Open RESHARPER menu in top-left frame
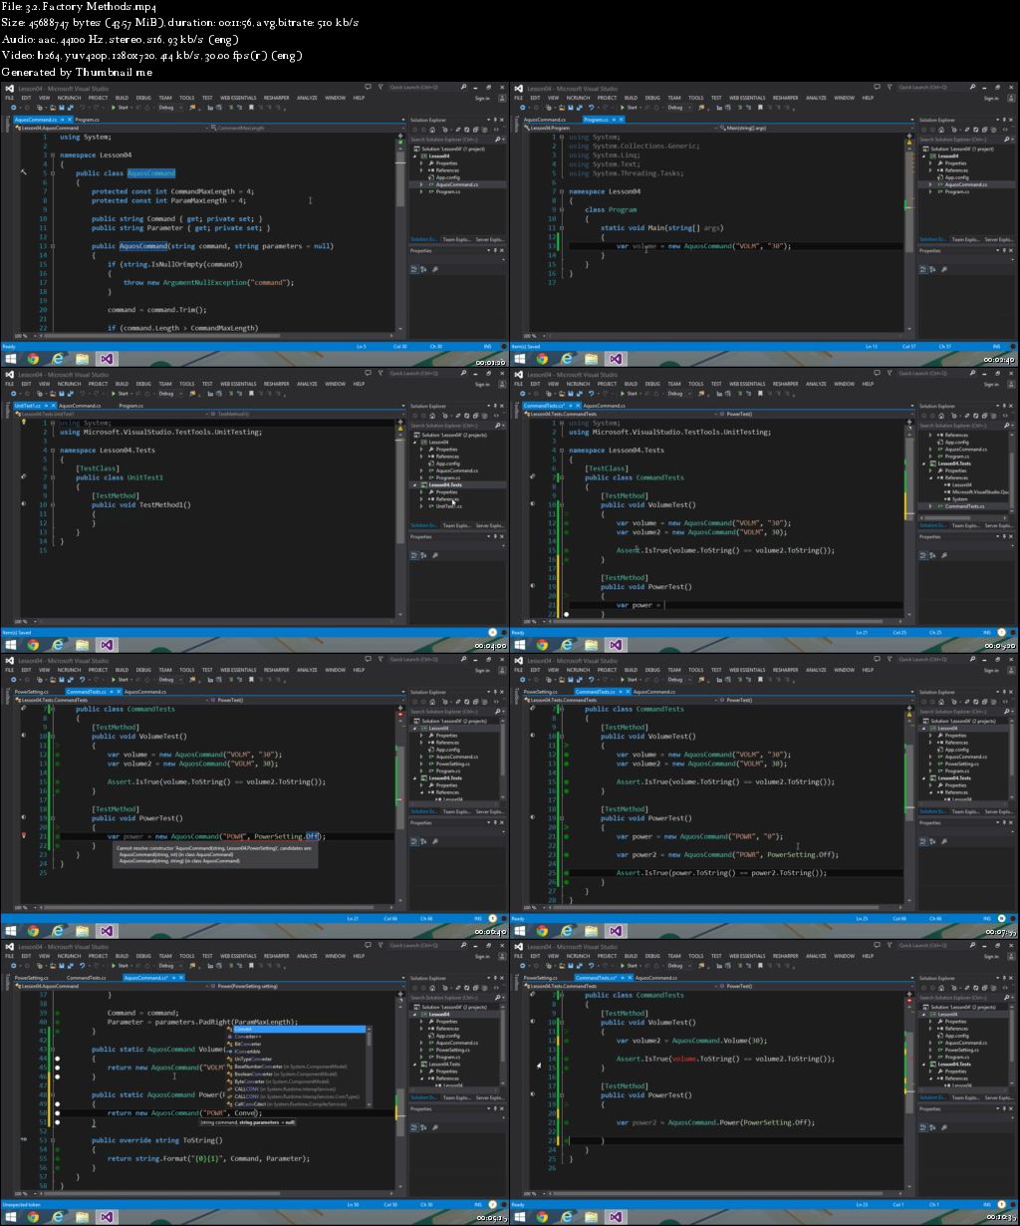This screenshot has height=1226, width=1020. pyautogui.click(x=276, y=98)
